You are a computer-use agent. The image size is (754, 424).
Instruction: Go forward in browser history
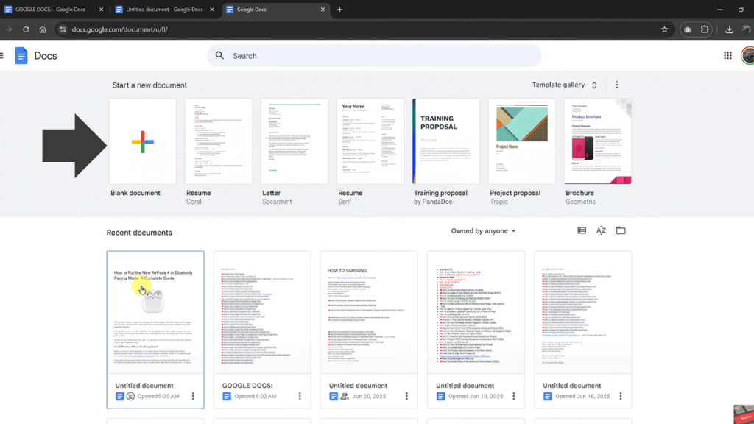[x=9, y=29]
